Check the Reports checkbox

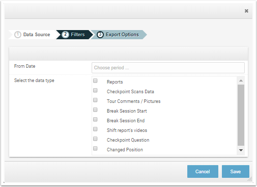coord(95,81)
